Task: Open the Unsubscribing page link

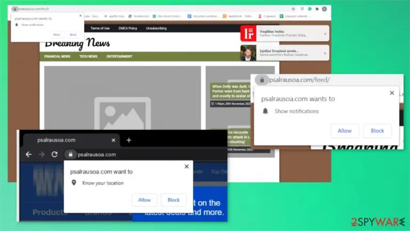Action: (156, 28)
